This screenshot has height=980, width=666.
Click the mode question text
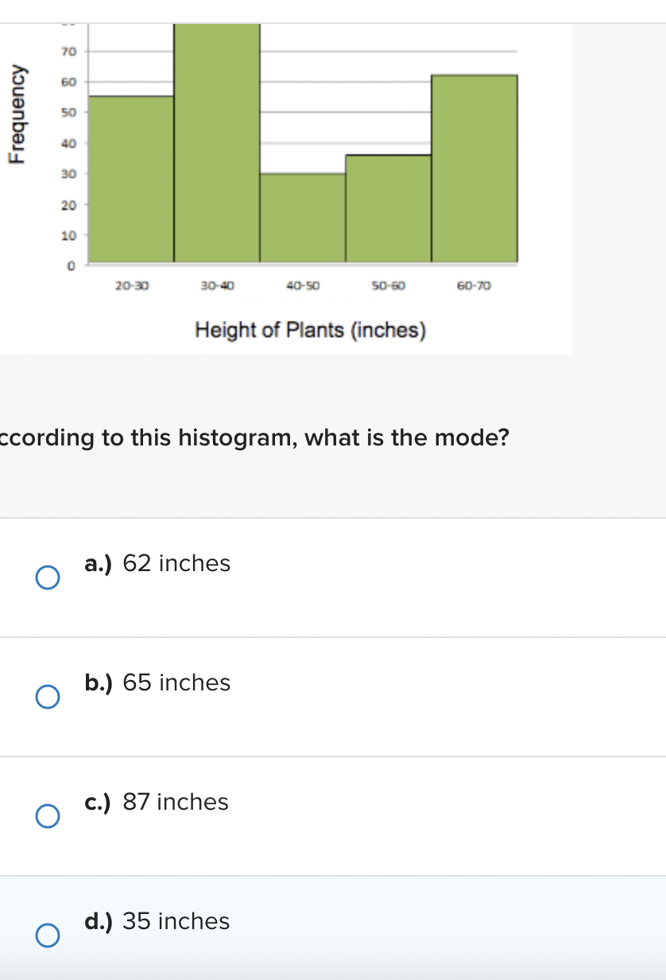254,437
